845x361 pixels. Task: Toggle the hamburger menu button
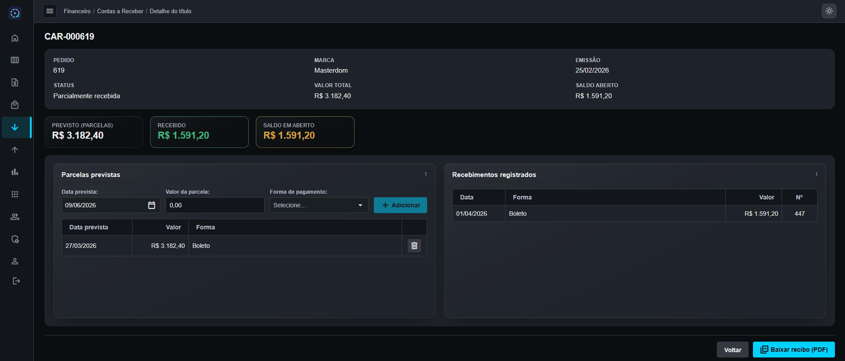click(50, 11)
